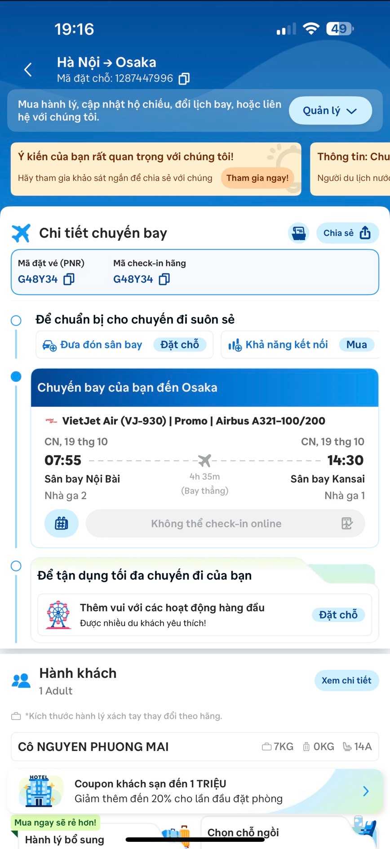390x849 pixels.
Task: Copy the PNR ticket code
Action: pyautogui.click(x=69, y=280)
